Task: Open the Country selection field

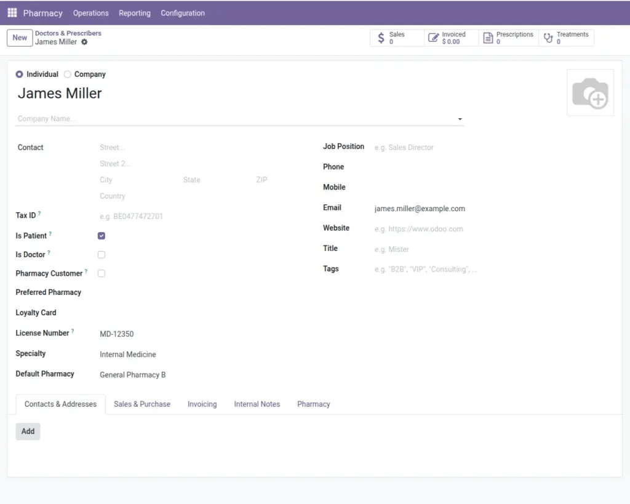Action: click(204, 196)
